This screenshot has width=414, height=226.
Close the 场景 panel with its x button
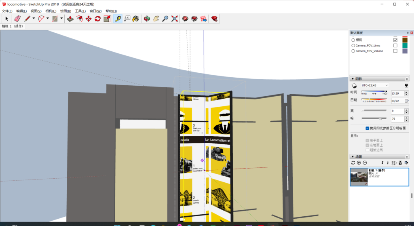(x=407, y=157)
